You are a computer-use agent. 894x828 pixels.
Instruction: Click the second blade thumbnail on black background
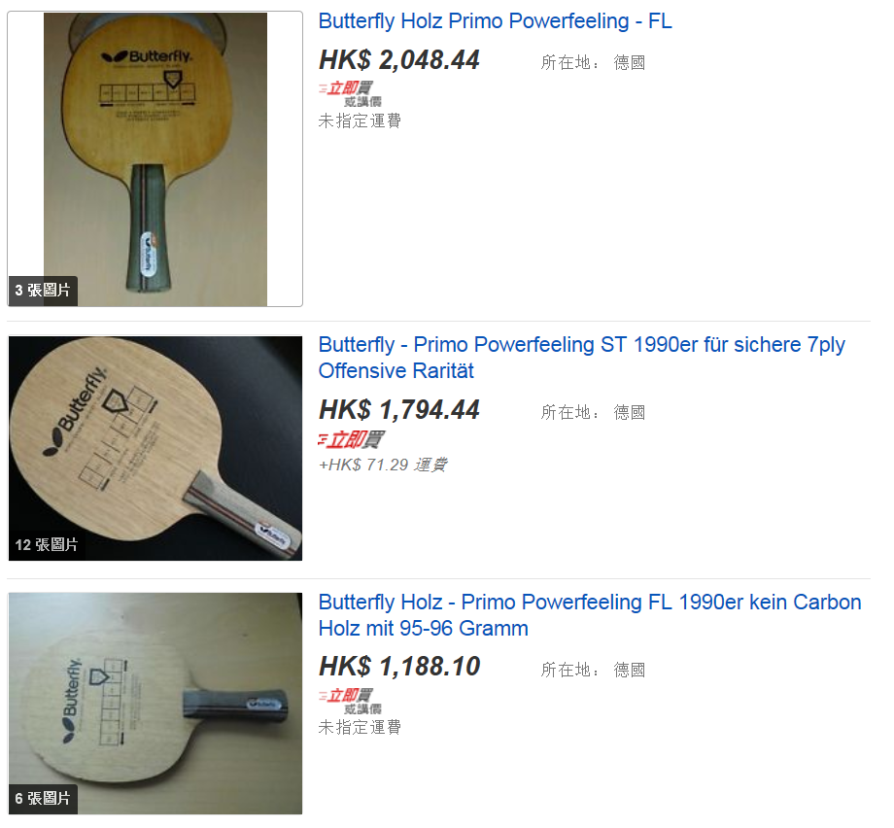click(x=155, y=448)
